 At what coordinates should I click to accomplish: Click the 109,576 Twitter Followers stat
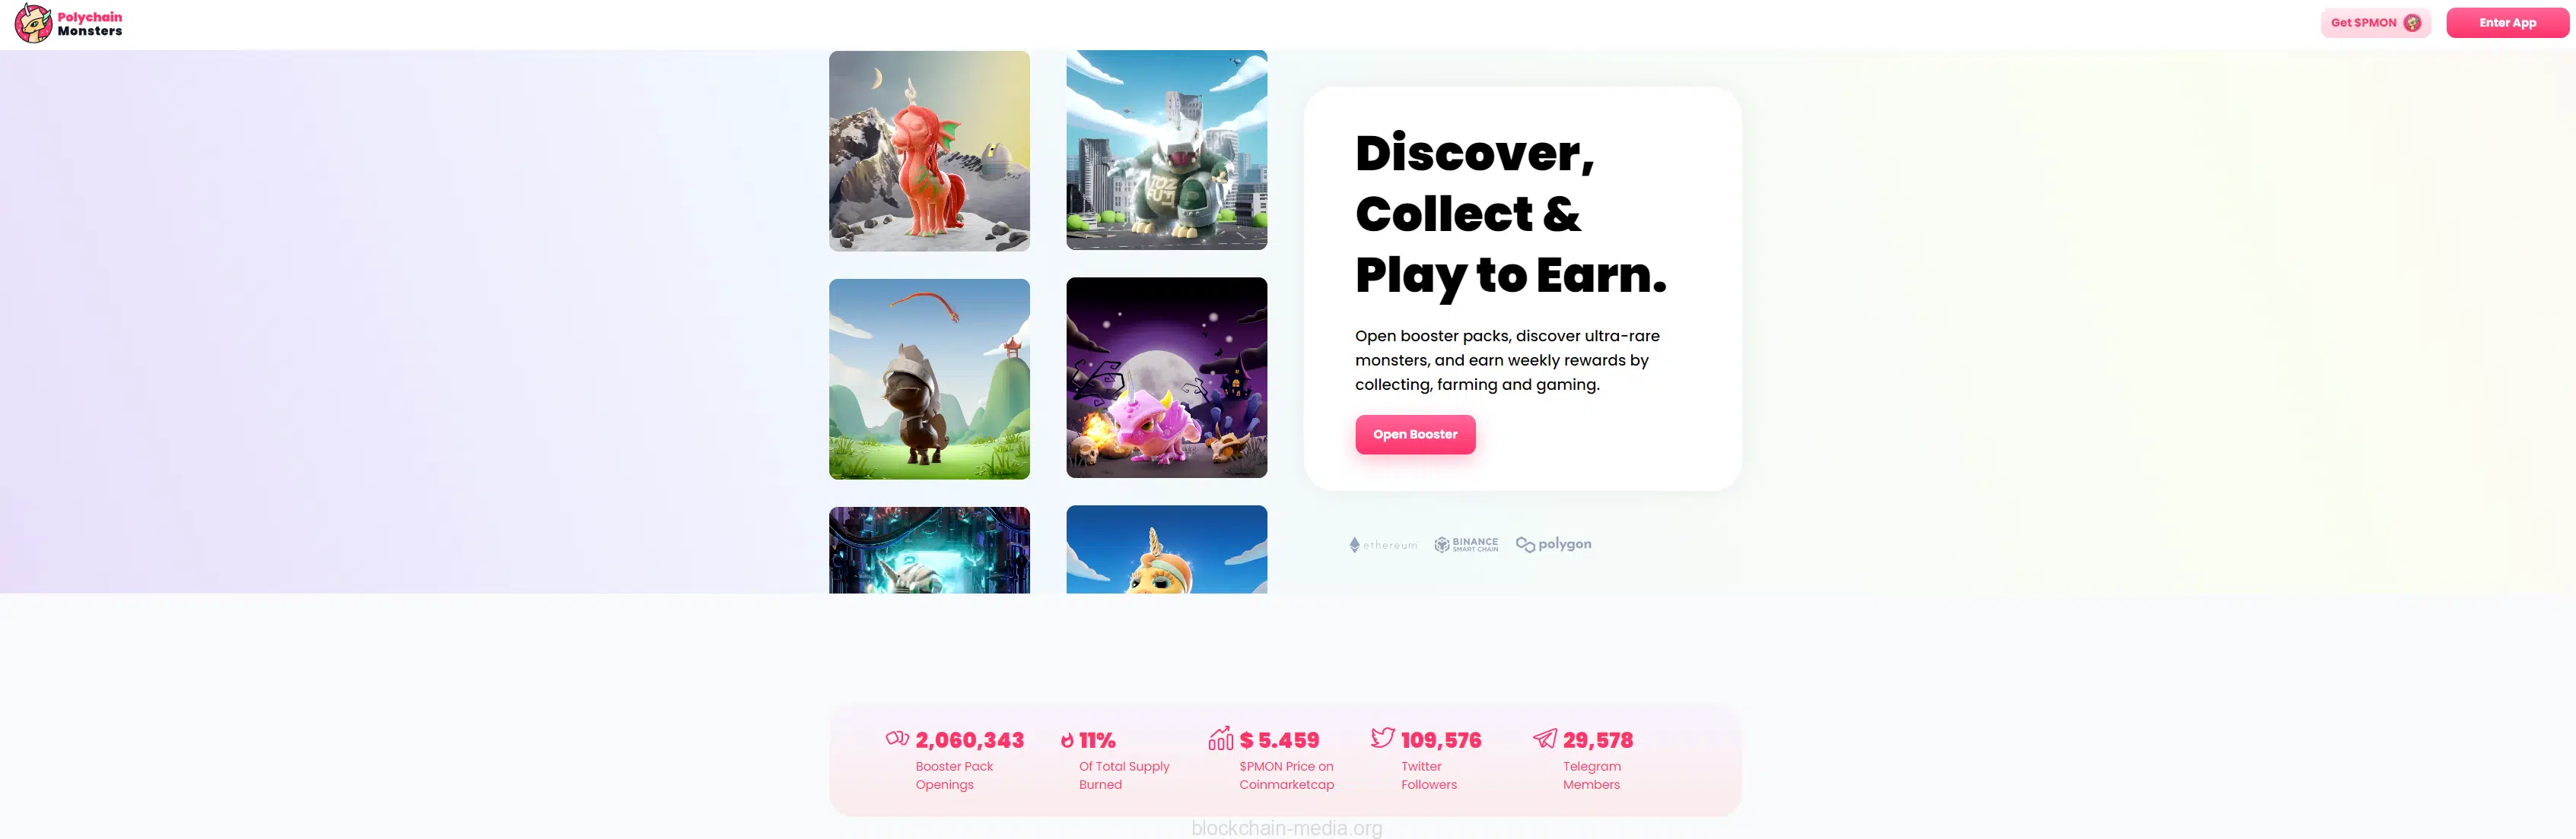(1427, 759)
